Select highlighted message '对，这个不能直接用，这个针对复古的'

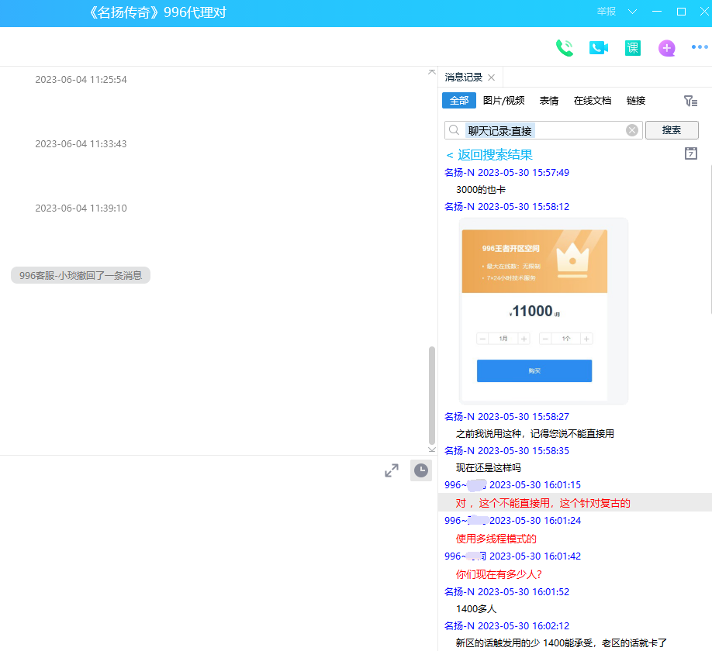click(x=543, y=503)
